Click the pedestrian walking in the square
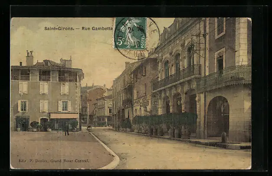 [67, 129]
